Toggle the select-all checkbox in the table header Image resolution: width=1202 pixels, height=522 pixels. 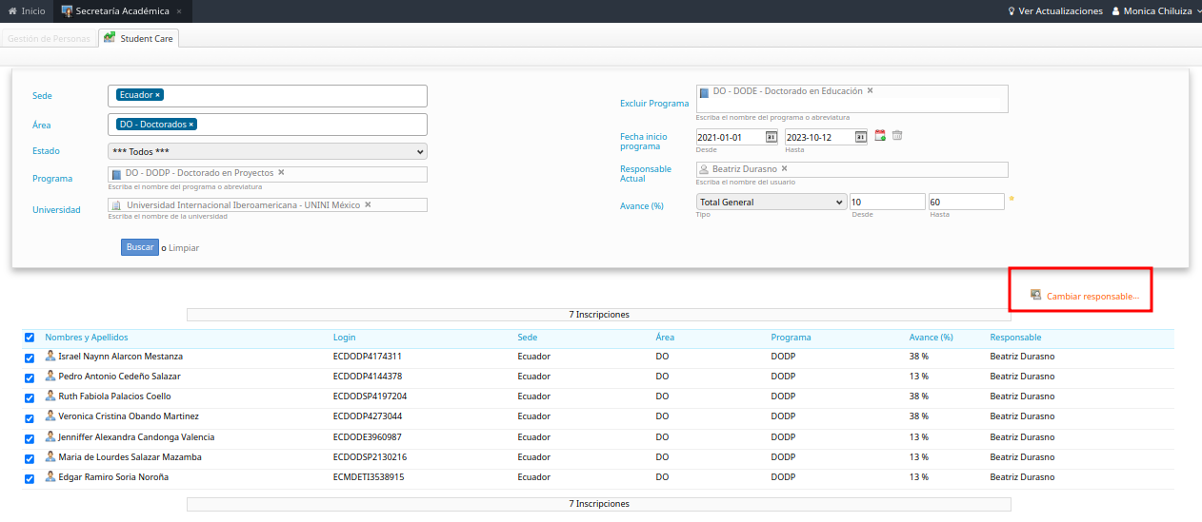point(30,338)
